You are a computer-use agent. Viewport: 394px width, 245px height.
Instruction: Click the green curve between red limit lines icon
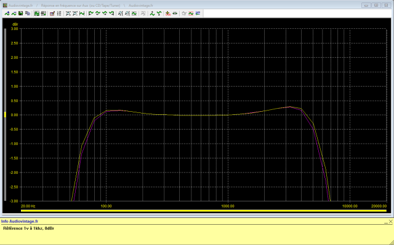191,14
